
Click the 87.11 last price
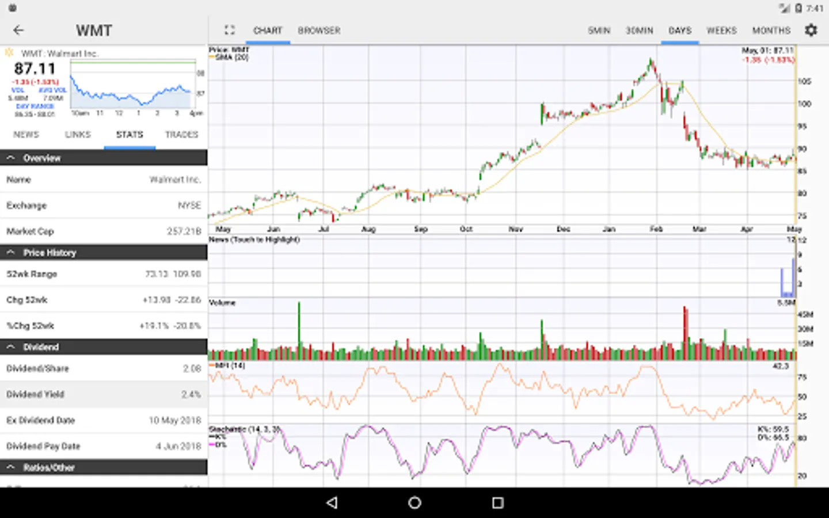35,68
